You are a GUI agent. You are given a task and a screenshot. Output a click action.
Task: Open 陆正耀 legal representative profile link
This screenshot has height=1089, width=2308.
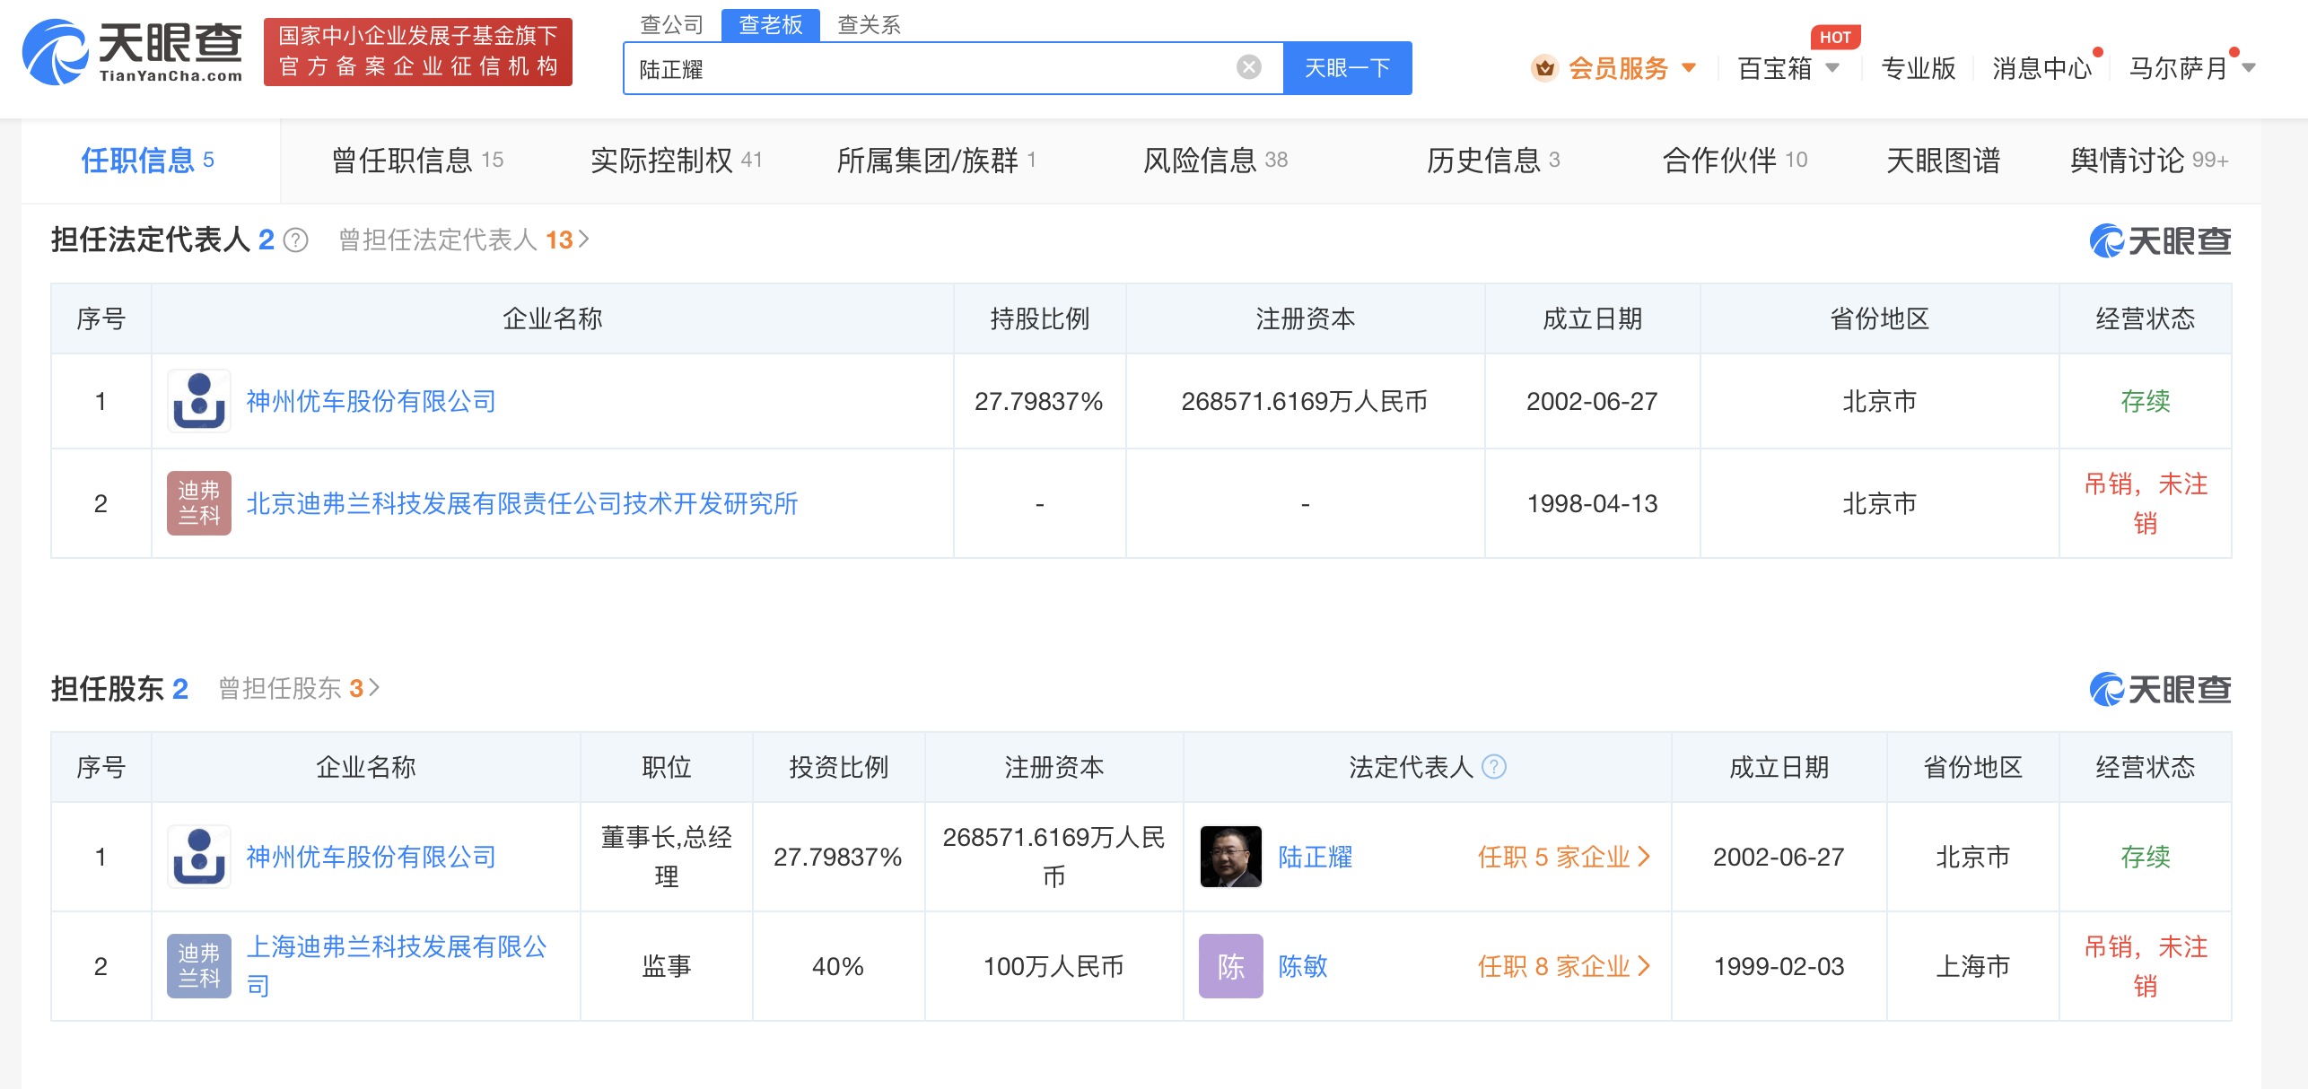click(x=1316, y=857)
